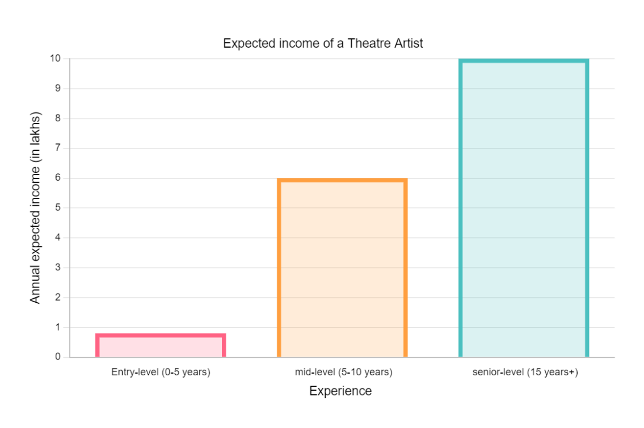This screenshot has width=644, height=428.
Task: Click the y-axis tick label 8
Action: (x=58, y=118)
